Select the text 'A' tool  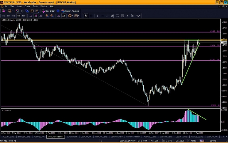tap(127, 16)
